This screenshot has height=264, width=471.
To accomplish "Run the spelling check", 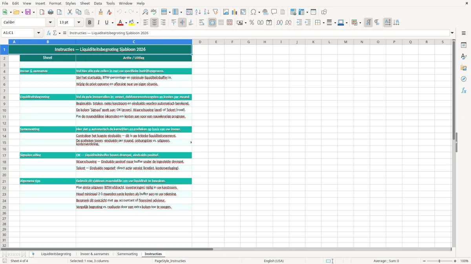I will (154, 12).
